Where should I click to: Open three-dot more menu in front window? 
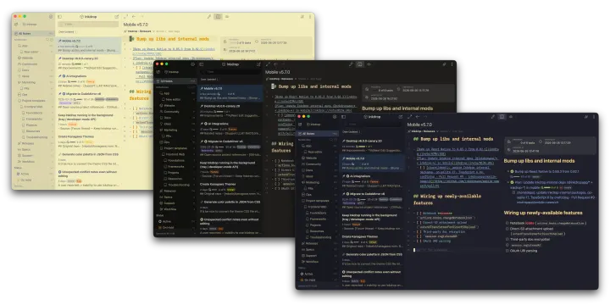tap(594, 117)
